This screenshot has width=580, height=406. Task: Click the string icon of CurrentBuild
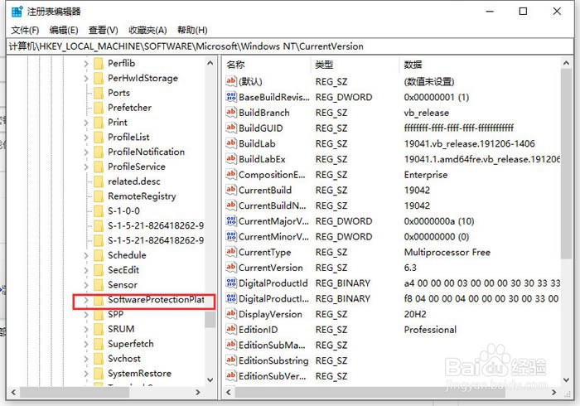point(231,190)
